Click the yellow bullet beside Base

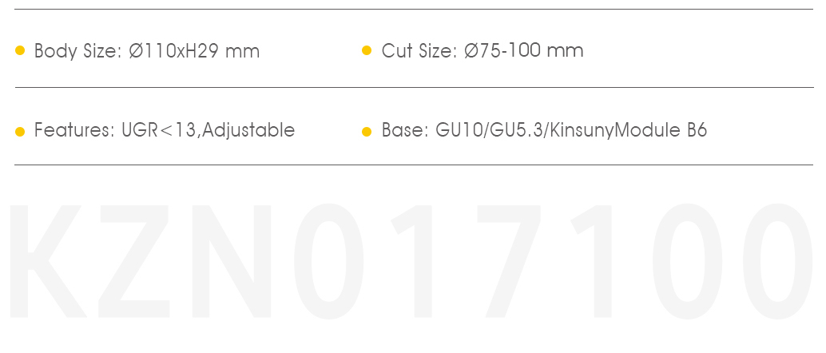point(367,131)
